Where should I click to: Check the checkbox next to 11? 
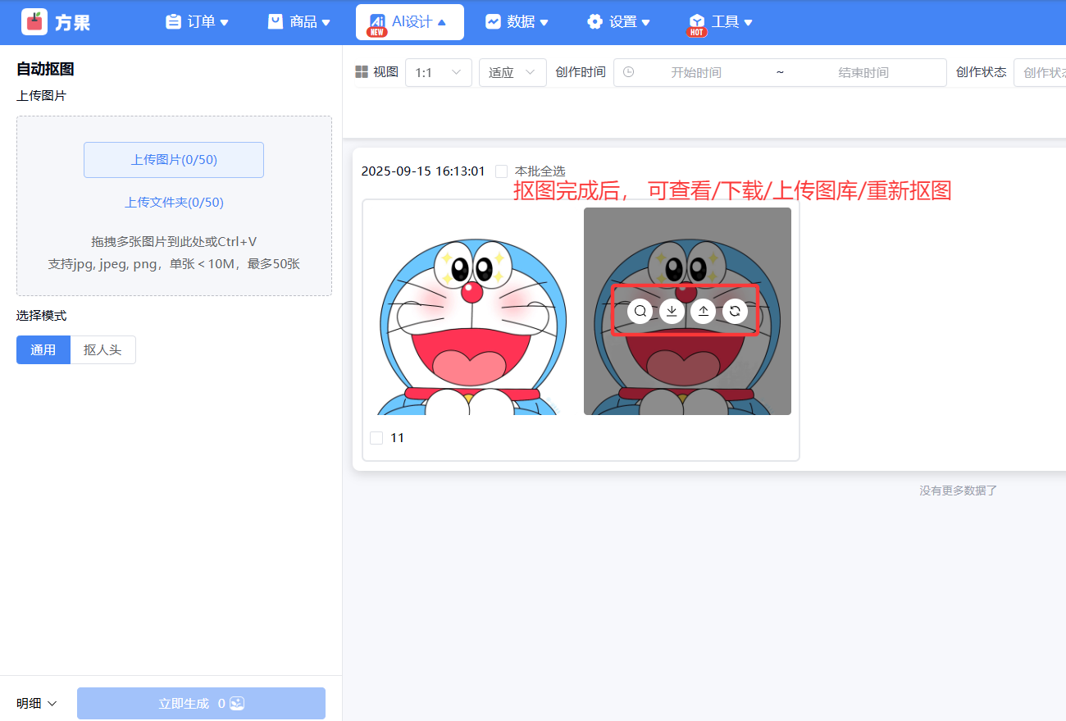tap(376, 438)
